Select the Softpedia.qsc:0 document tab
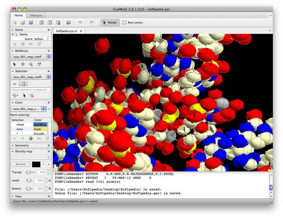 [x=67, y=31]
